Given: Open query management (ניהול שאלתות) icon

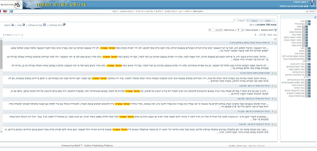Looking at the screenshot, I should click(x=64, y=25).
